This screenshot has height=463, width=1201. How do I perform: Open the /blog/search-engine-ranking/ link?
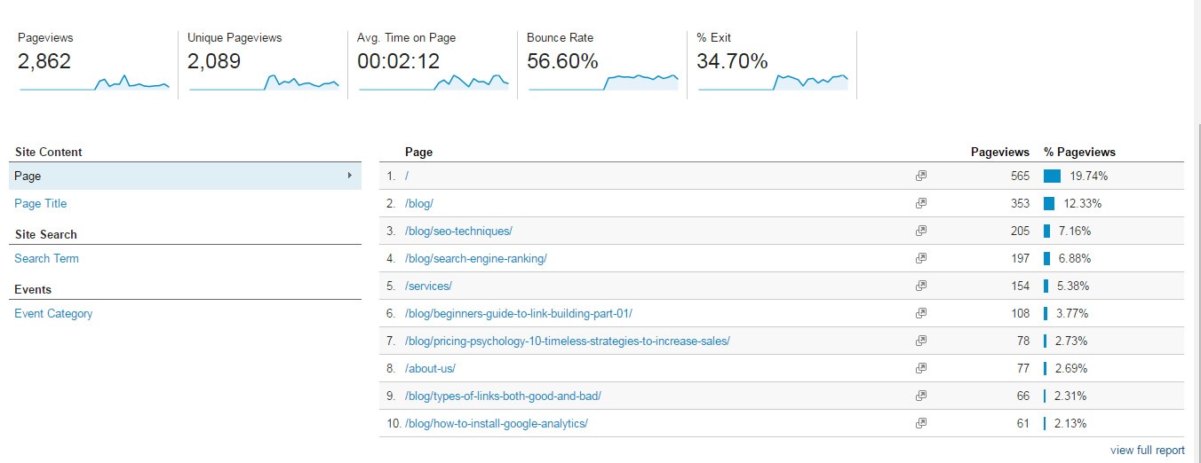click(476, 258)
